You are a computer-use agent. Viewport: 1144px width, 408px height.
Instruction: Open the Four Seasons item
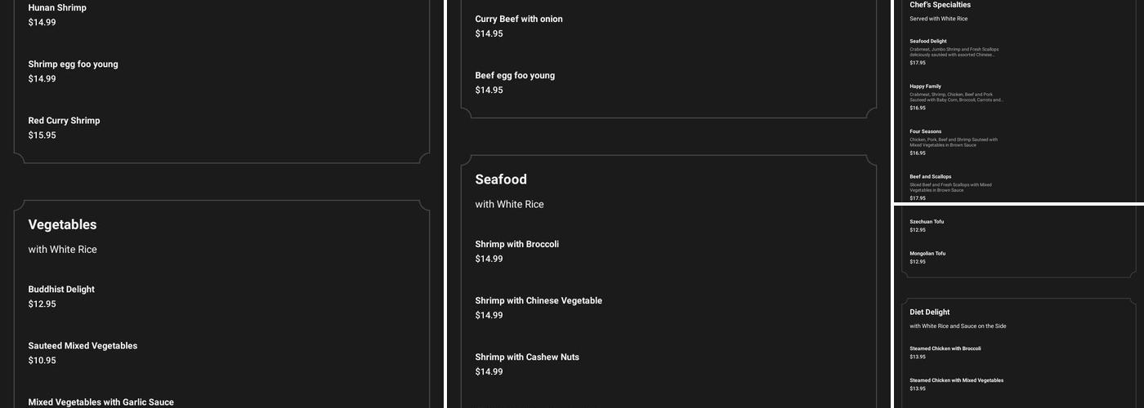(925, 131)
